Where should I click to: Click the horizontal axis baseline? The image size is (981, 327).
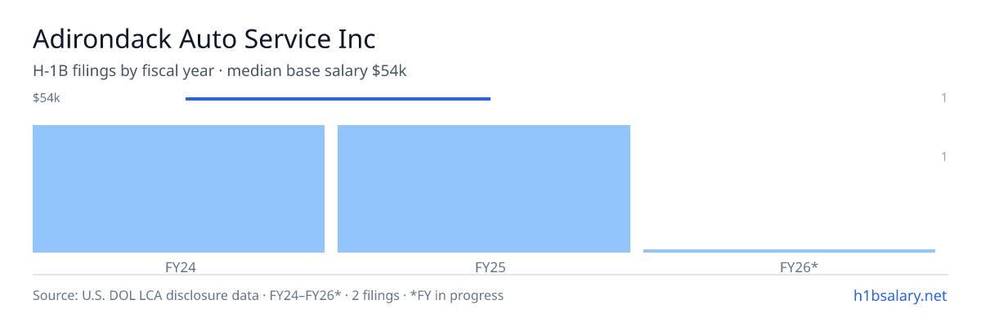click(x=490, y=275)
